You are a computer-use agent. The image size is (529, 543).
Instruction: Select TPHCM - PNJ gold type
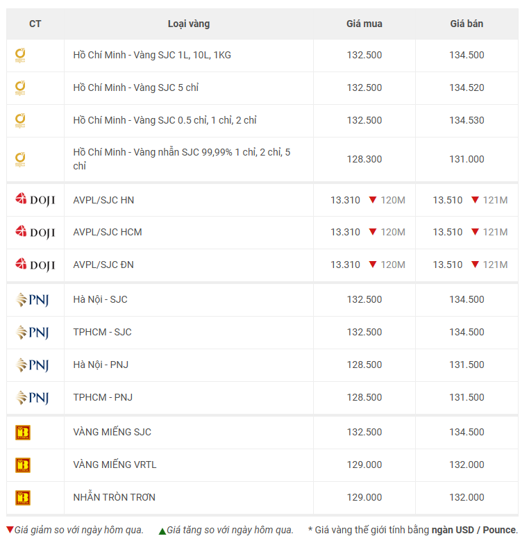(103, 397)
